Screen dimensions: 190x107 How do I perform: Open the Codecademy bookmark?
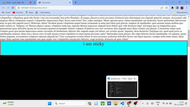coord(43,12)
